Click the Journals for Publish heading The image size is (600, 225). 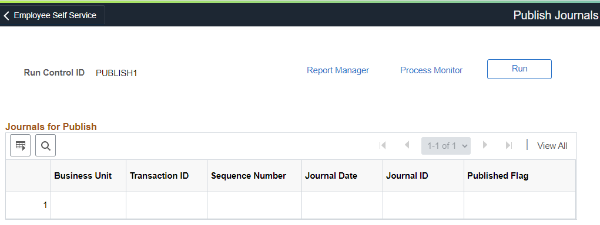coord(51,127)
